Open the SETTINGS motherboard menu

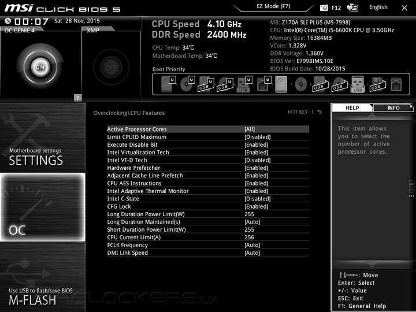42,138
